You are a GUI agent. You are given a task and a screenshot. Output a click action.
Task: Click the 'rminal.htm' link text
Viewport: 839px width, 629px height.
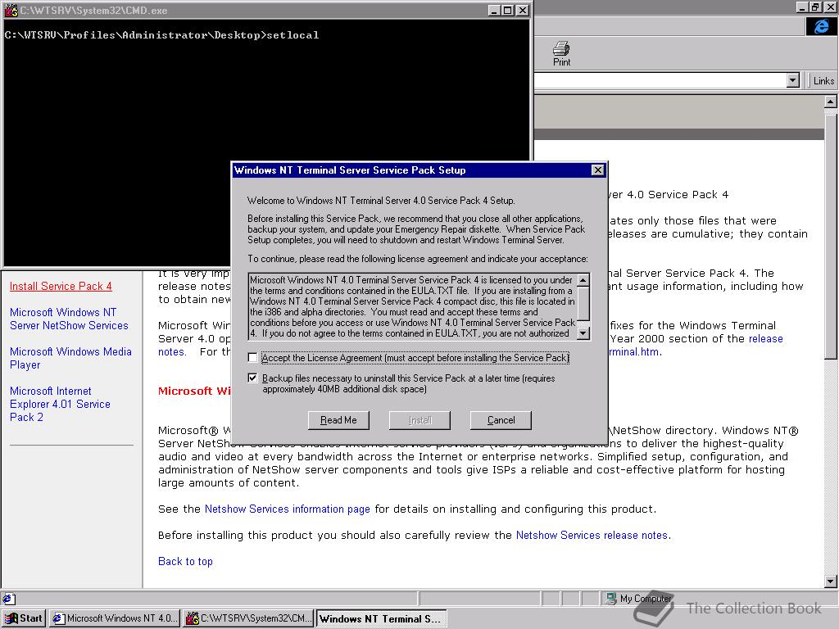tap(634, 352)
